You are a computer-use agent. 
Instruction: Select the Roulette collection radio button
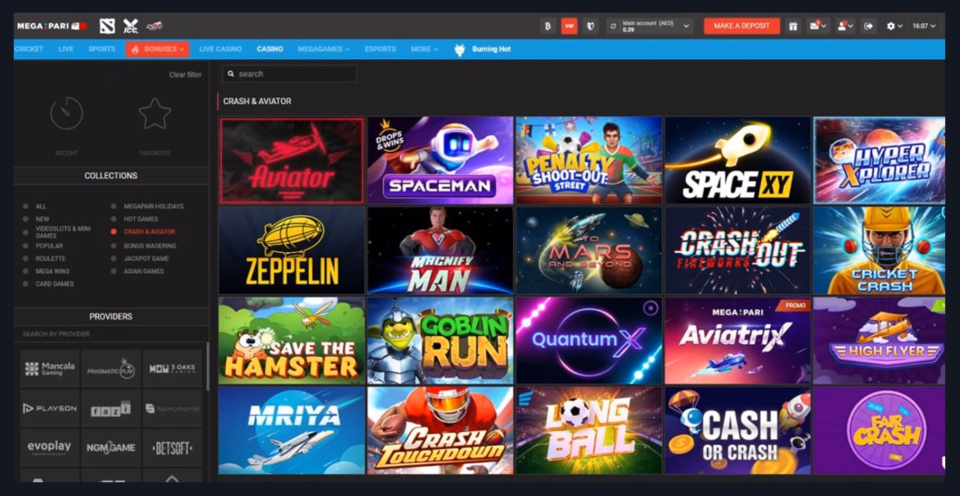pyautogui.click(x=25, y=259)
